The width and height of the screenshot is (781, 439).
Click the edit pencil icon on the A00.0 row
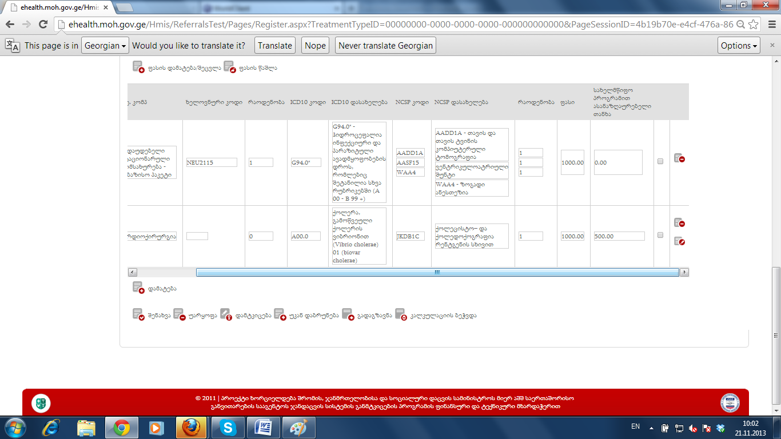(679, 241)
